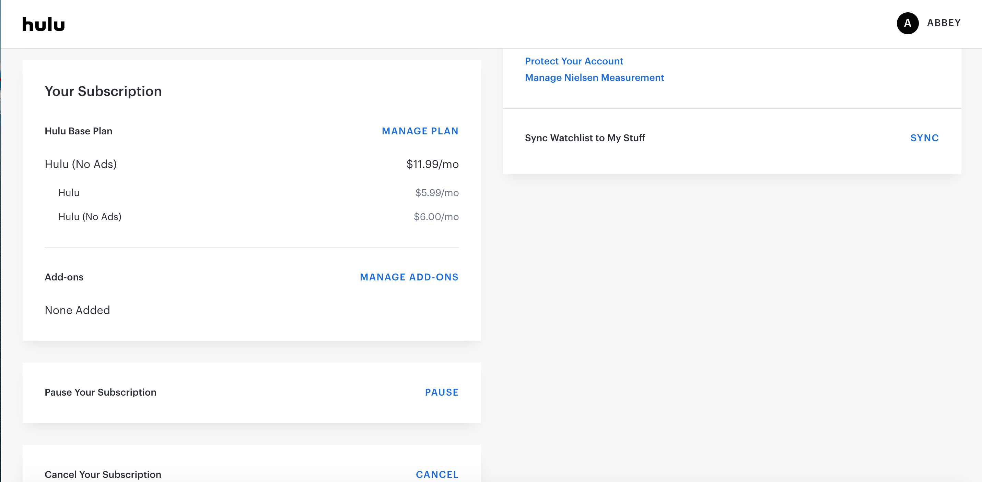Select the Hulu Base Plan label
The height and width of the screenshot is (482, 982).
pyautogui.click(x=79, y=131)
